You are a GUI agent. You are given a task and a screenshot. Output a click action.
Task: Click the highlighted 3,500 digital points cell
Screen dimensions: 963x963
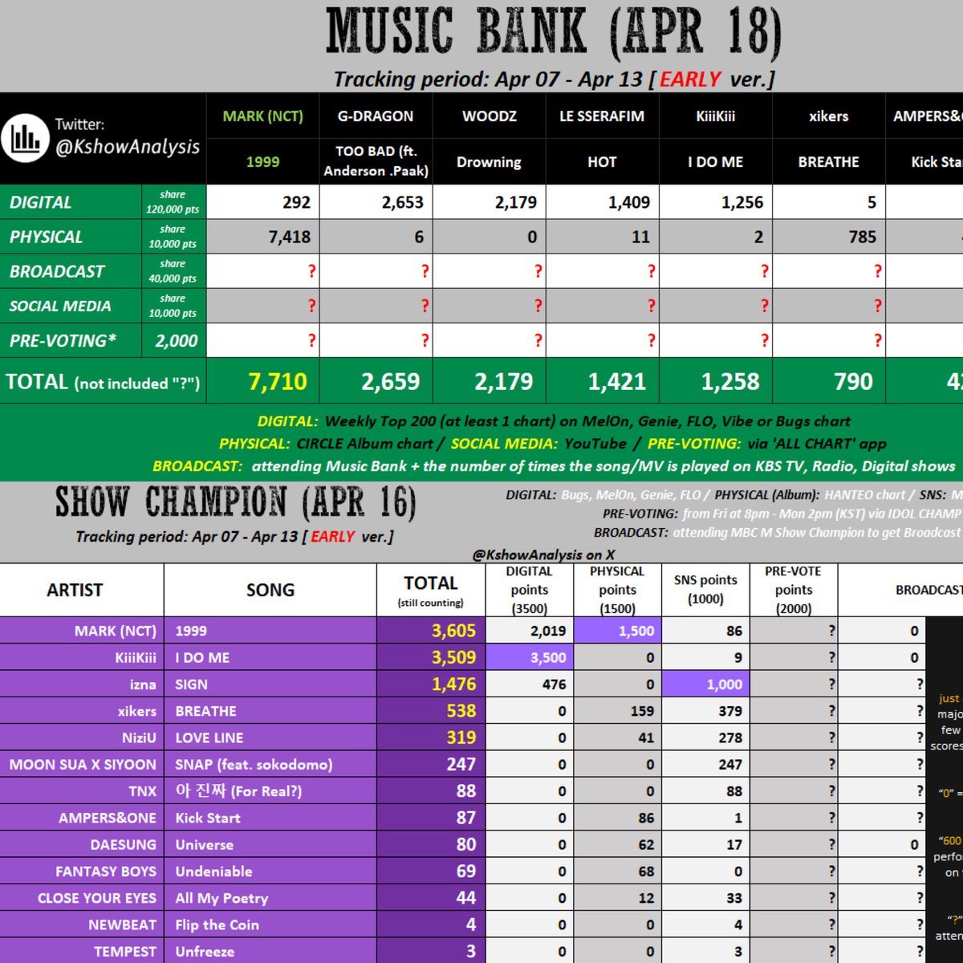pyautogui.click(x=530, y=657)
